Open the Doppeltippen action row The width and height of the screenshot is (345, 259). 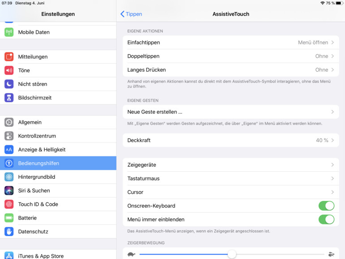tap(230, 56)
